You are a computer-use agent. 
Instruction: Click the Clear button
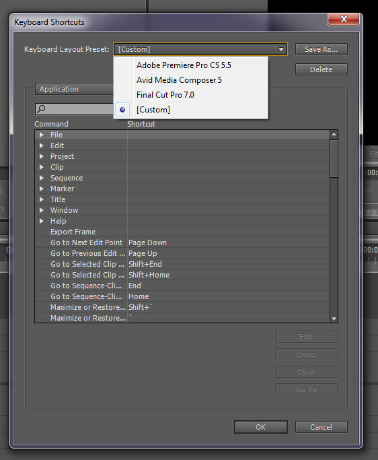306,372
